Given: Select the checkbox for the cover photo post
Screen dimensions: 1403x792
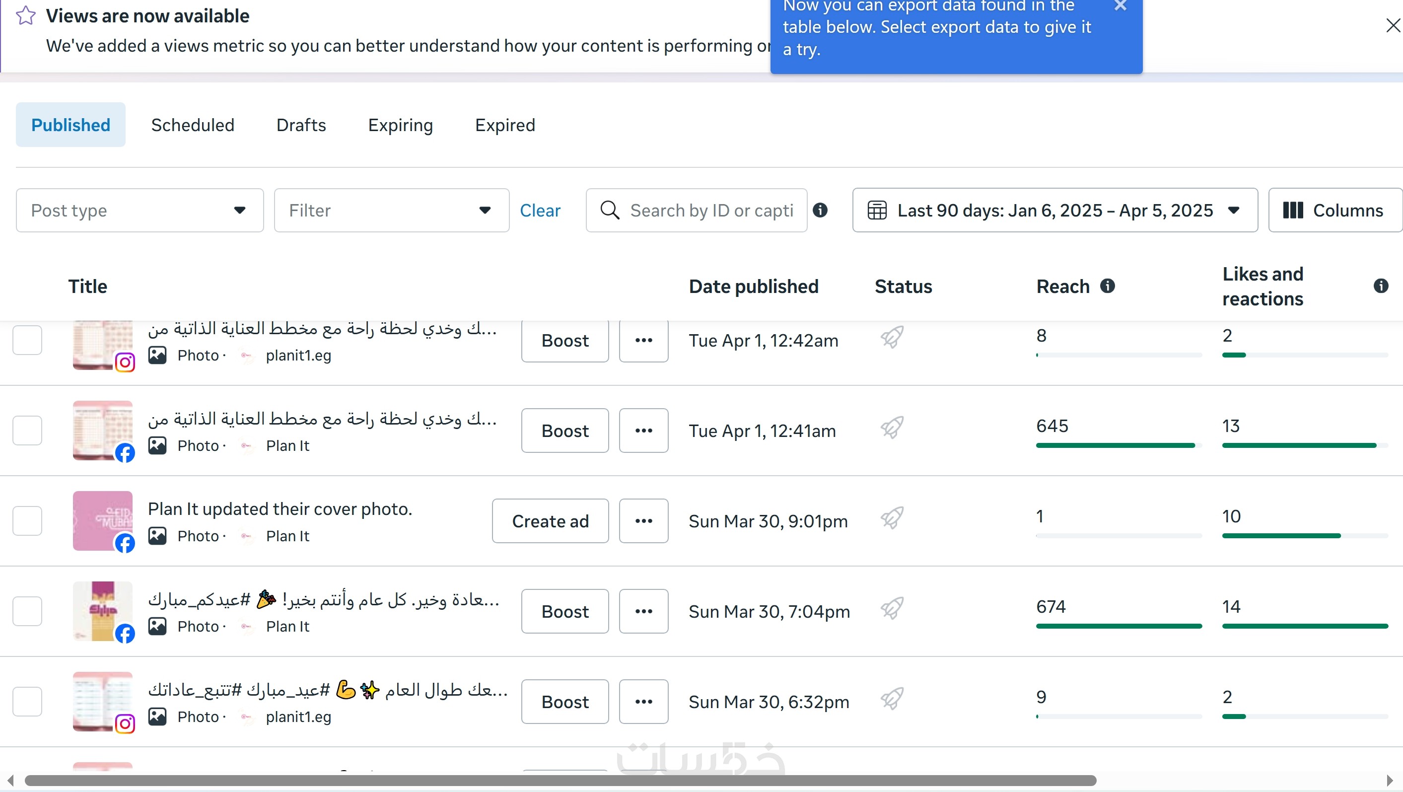Looking at the screenshot, I should click(x=28, y=521).
